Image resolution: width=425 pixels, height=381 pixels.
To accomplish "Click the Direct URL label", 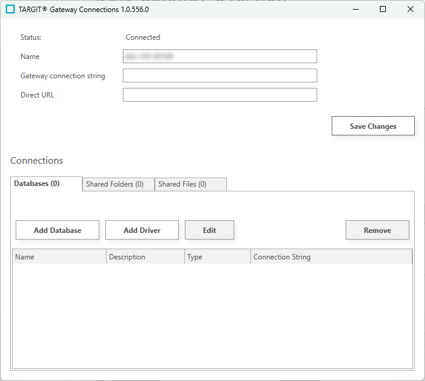I will pos(37,95).
